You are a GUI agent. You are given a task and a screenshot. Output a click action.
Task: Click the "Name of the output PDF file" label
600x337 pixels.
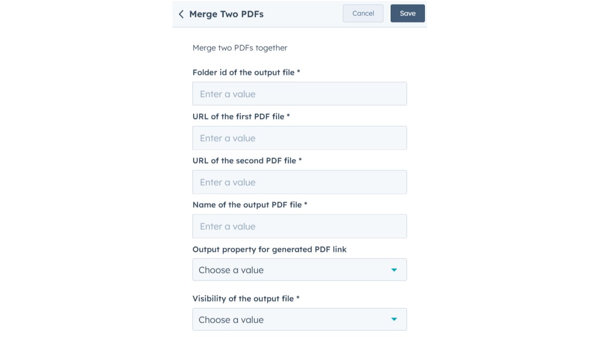pos(247,205)
